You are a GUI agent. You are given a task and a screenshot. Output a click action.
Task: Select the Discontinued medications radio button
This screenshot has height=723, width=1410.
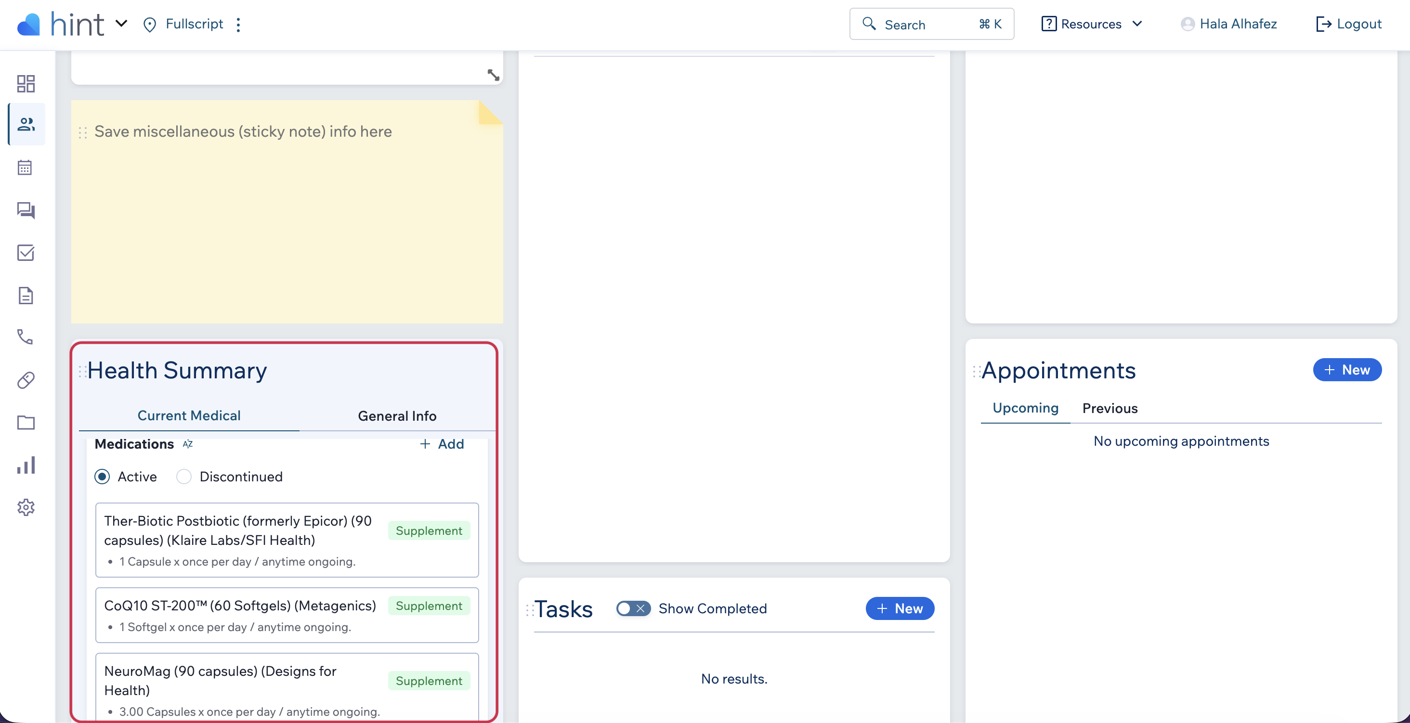pyautogui.click(x=184, y=477)
